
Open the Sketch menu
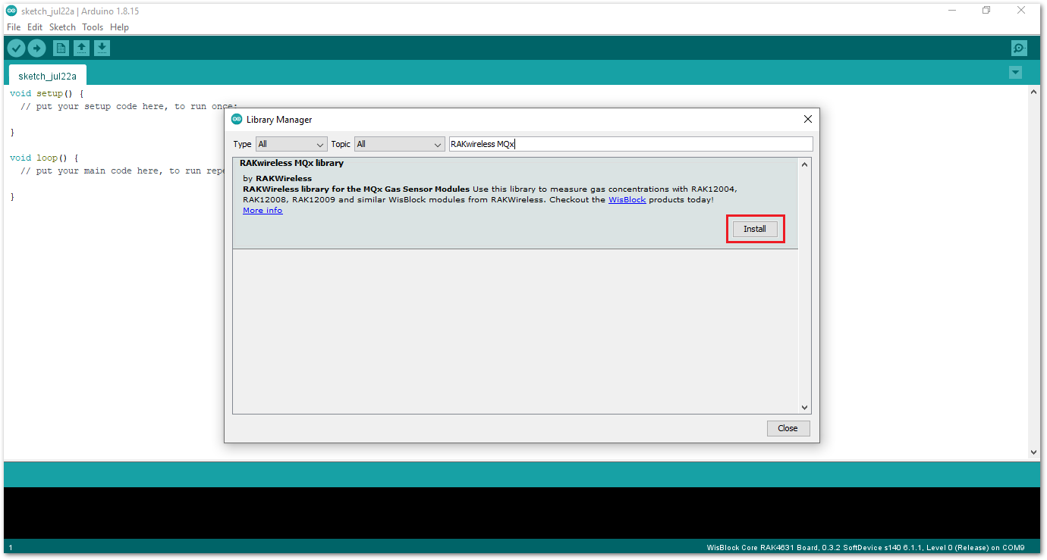coord(62,27)
